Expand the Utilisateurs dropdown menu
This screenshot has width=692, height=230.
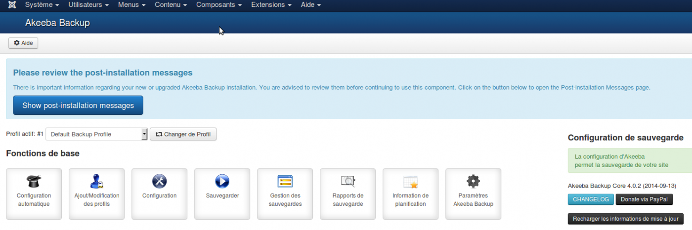click(88, 5)
